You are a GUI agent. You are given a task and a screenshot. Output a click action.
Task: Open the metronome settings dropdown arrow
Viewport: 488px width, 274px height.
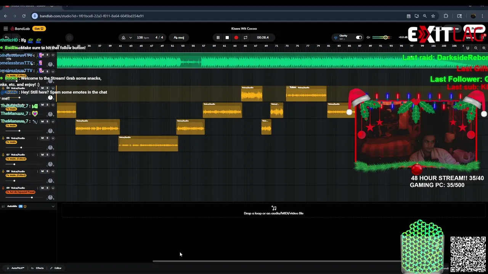tap(130, 37)
